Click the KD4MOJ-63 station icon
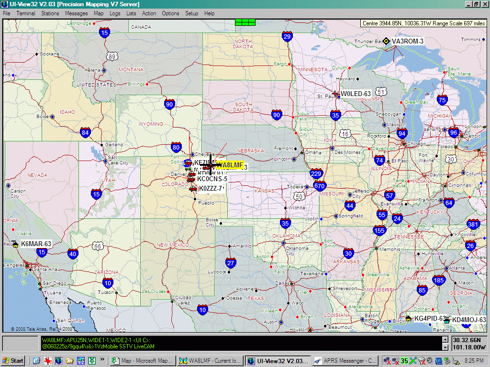Viewport: 490px width, 367px height. point(447,320)
